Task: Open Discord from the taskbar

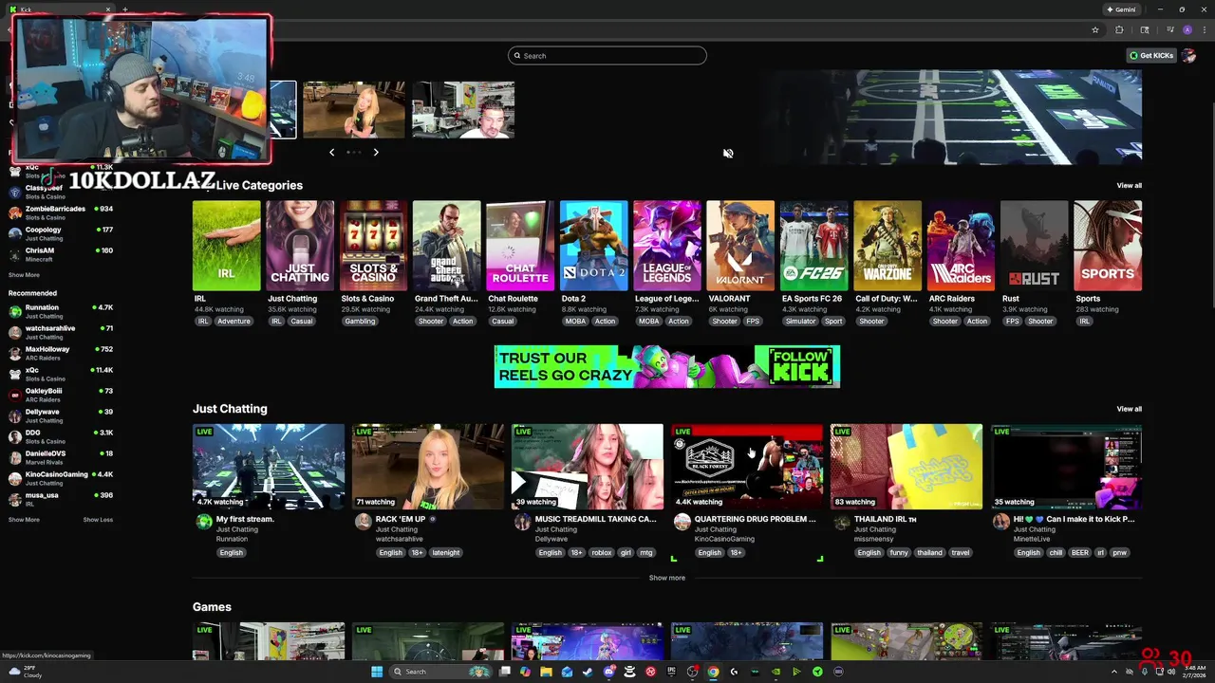Action: tap(608, 672)
